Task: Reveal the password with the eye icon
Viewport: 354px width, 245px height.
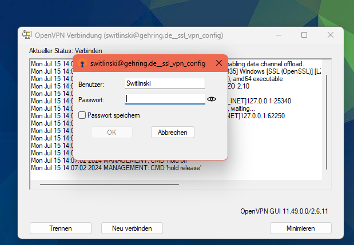Action: (x=212, y=99)
